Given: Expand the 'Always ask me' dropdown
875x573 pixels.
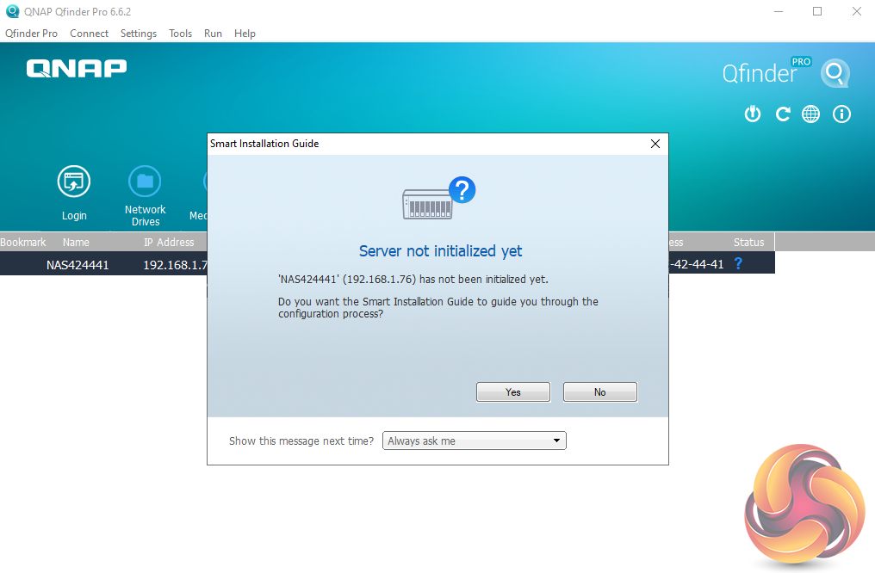Looking at the screenshot, I should point(475,441).
